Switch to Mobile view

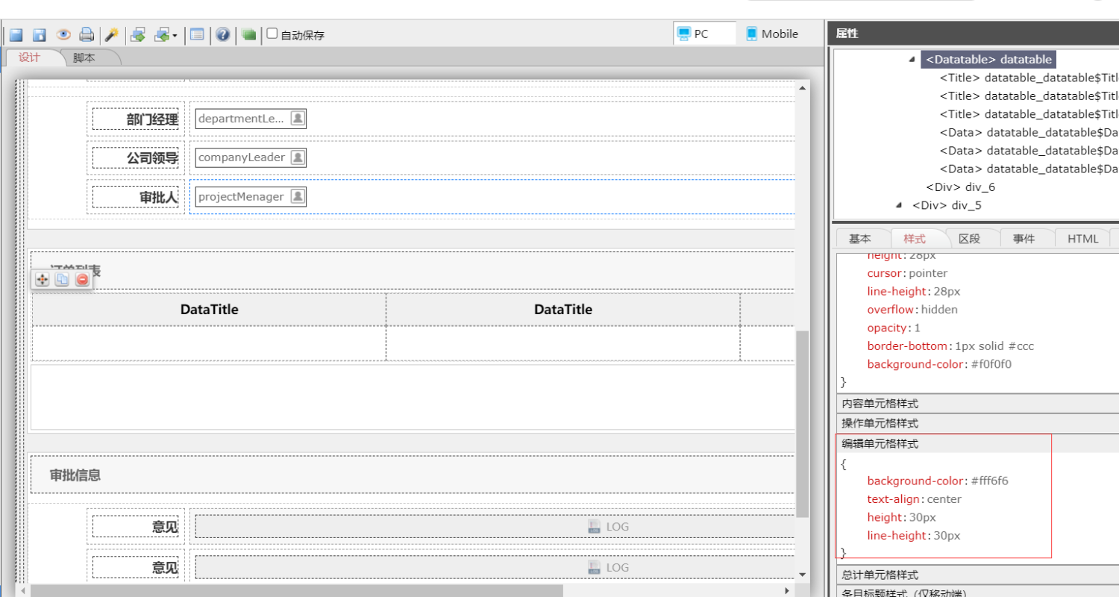click(x=773, y=34)
